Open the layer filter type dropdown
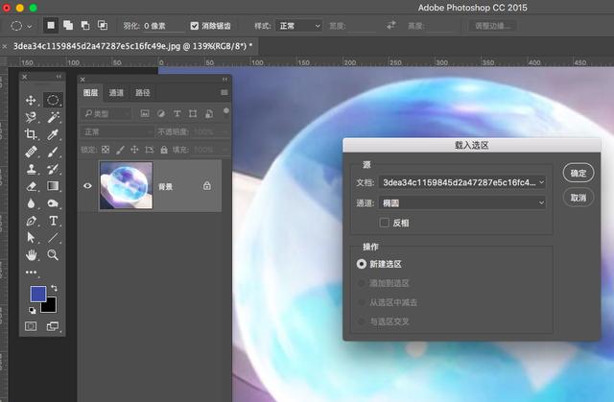 (106, 113)
